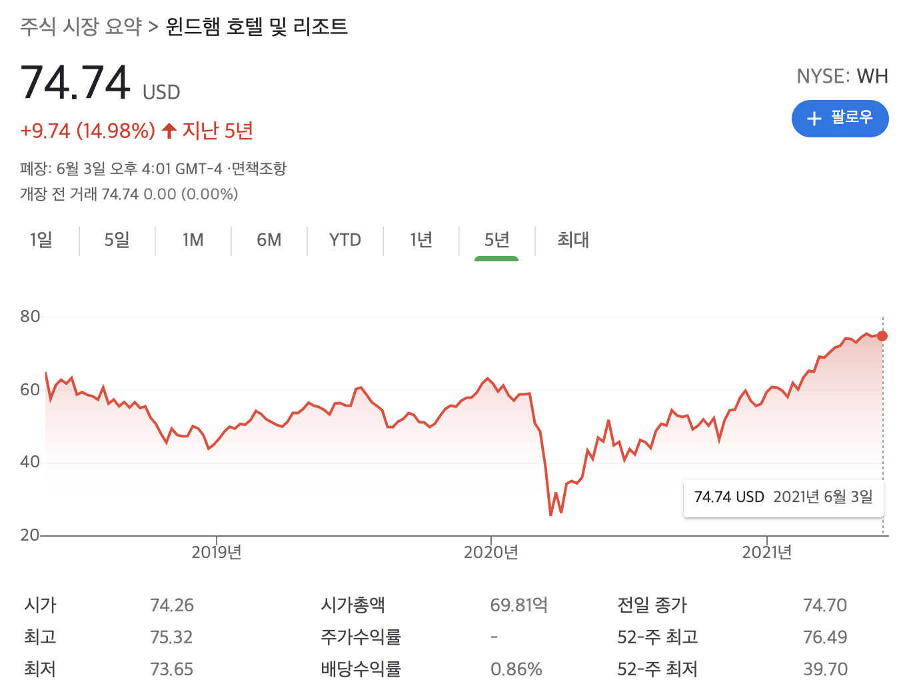Click the 52-주 최고 value 76.49
Screen dimensions: 905x692
point(825,637)
